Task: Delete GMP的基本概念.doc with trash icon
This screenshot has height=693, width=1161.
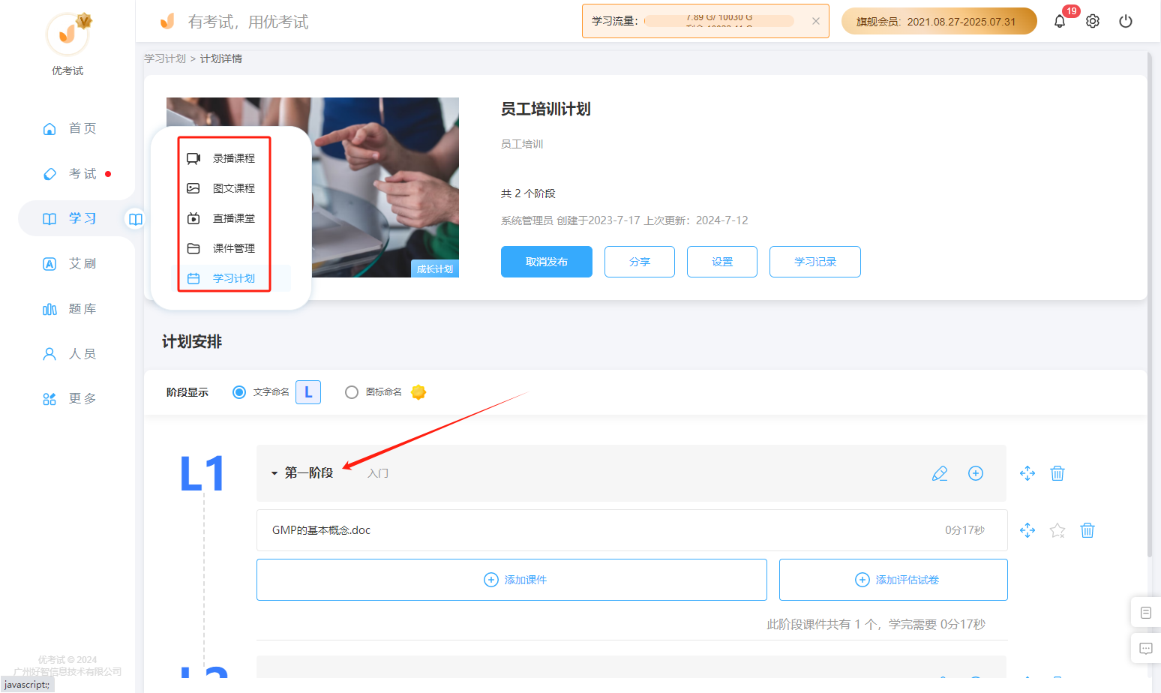Action: (1087, 530)
